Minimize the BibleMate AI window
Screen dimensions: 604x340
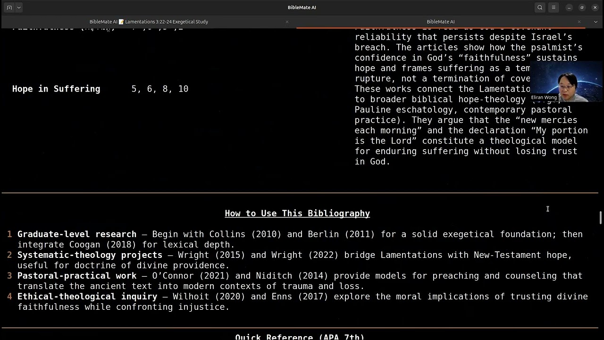pos(569,8)
